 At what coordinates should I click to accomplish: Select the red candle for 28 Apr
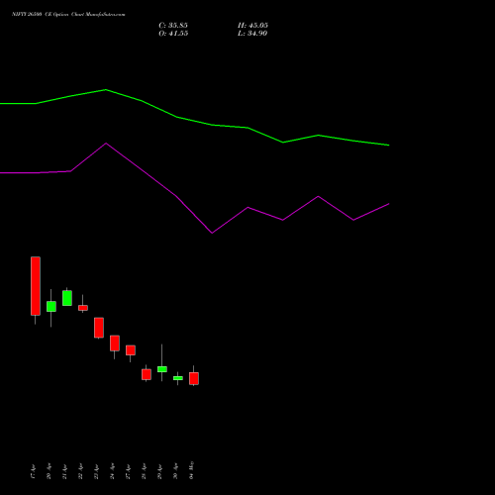147,374
